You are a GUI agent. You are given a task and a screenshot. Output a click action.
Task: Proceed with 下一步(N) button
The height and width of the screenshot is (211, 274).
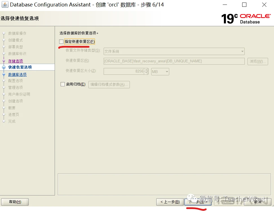click(198, 202)
